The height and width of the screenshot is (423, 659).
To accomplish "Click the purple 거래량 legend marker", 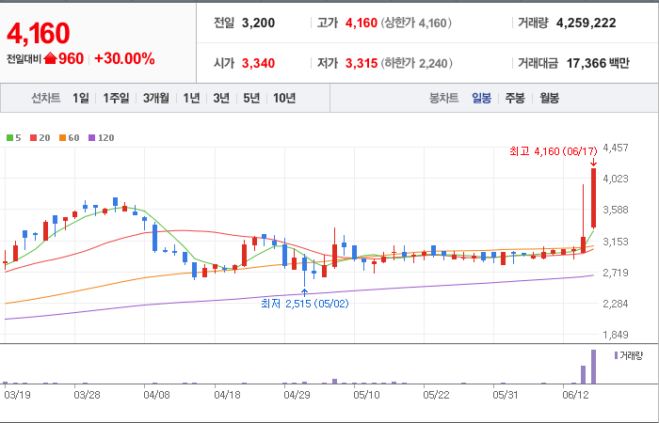I will coord(616,355).
